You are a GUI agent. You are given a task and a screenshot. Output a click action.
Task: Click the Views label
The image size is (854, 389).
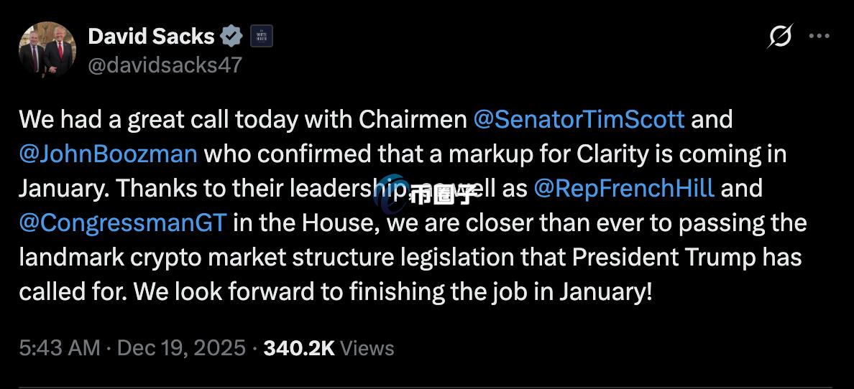[x=367, y=348]
